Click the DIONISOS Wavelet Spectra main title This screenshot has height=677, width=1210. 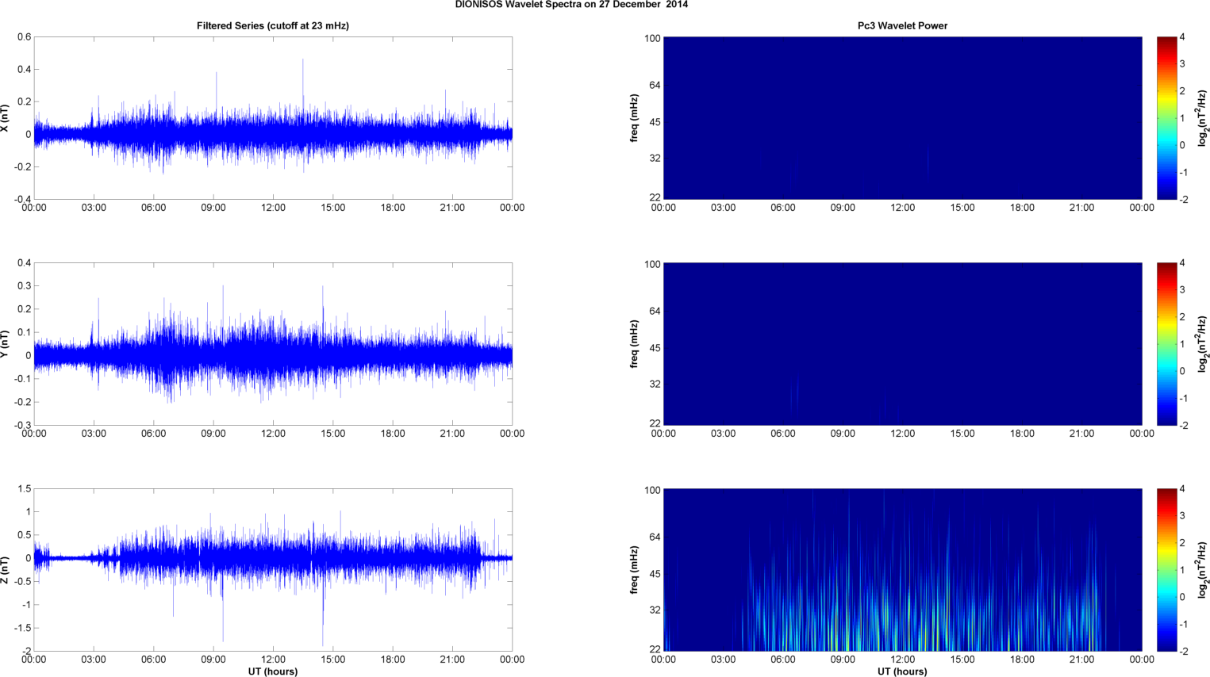point(571,5)
